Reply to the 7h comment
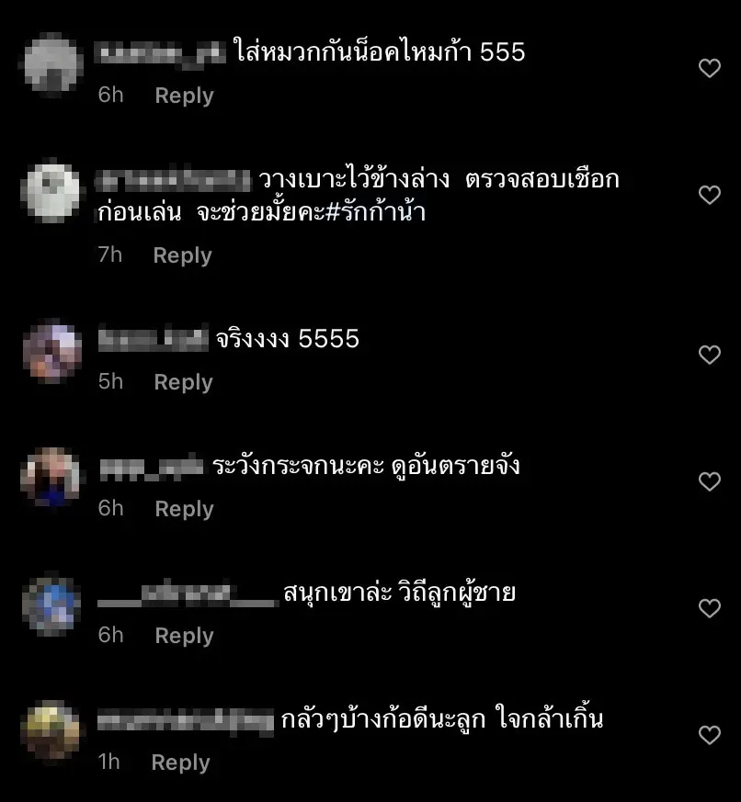741x802 pixels. pos(182,255)
